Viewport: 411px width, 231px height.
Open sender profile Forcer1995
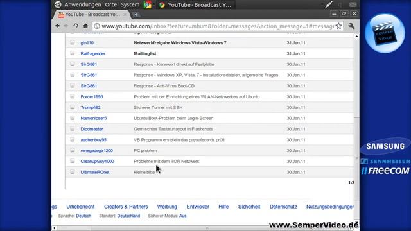point(91,97)
